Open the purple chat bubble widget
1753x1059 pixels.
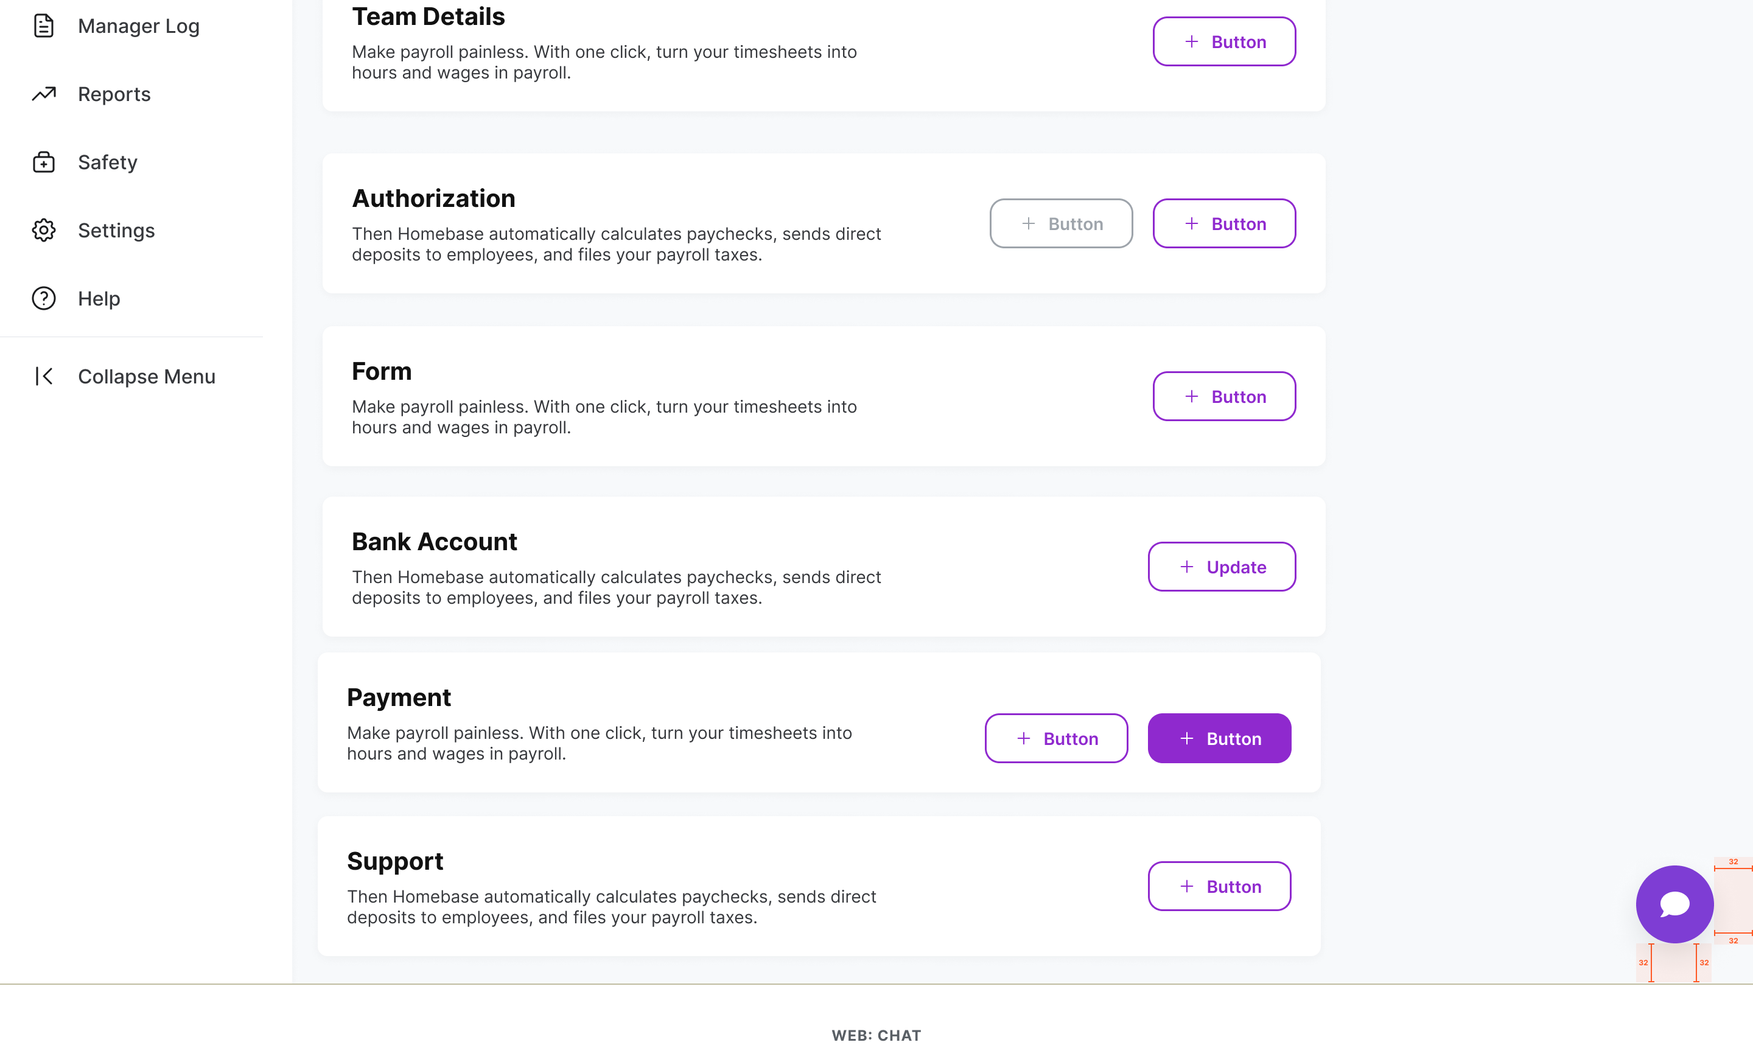pyautogui.click(x=1674, y=904)
